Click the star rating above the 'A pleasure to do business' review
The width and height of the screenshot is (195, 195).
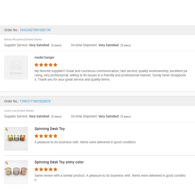tap(46, 136)
